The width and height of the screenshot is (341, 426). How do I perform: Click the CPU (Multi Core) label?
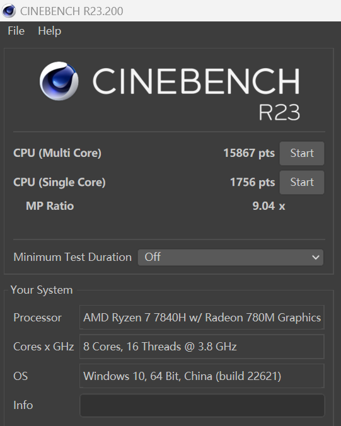point(57,153)
